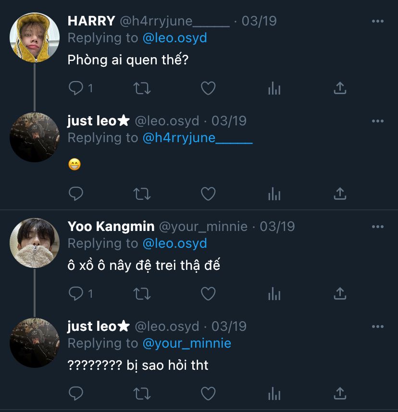Open more options on Yoo Kangmin's tweet
398x412 pixels.
click(378, 227)
